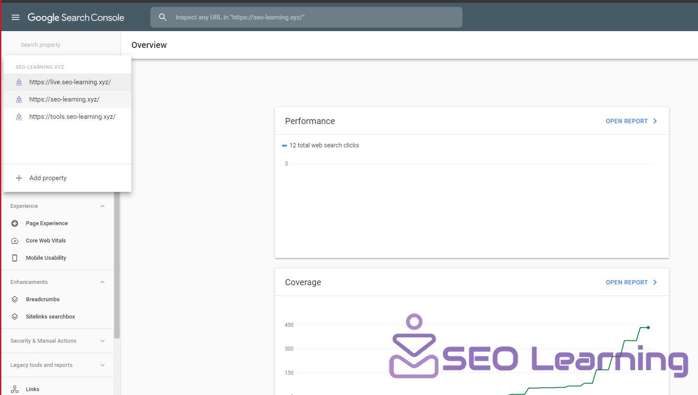698x395 pixels.
Task: Collapse the Experience section
Action: tap(102, 206)
